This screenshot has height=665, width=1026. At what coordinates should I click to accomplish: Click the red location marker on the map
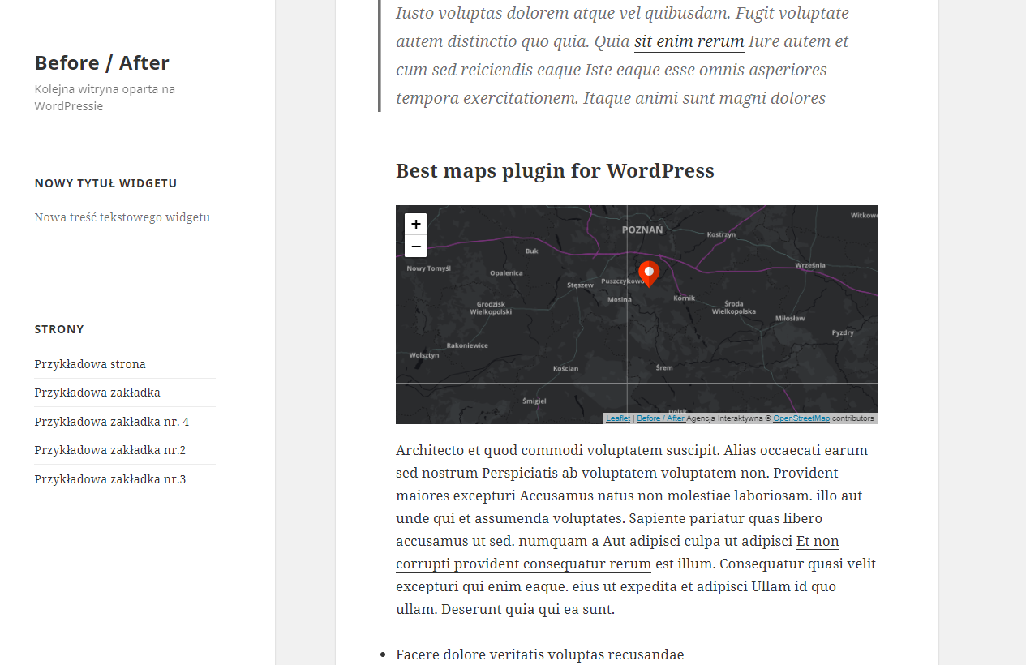(649, 274)
